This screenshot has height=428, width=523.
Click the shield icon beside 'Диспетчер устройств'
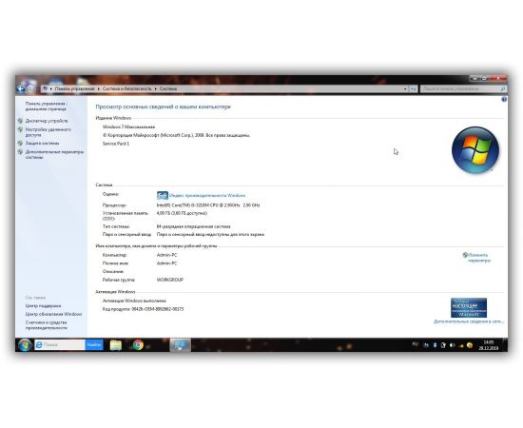coord(20,121)
